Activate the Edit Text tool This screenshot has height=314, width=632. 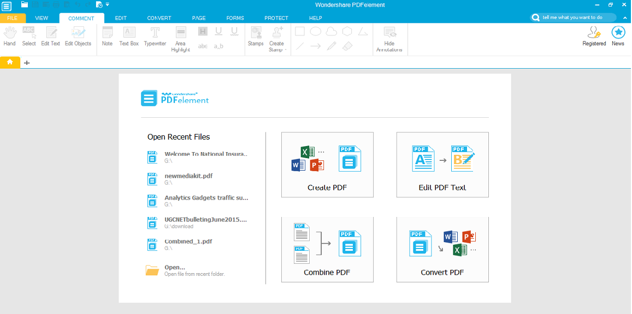50,37
